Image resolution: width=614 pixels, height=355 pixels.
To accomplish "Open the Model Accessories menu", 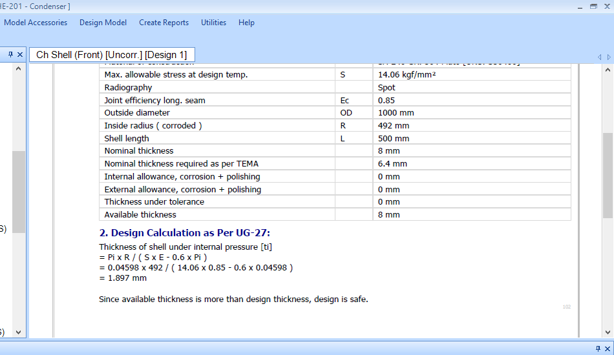I will tap(36, 23).
